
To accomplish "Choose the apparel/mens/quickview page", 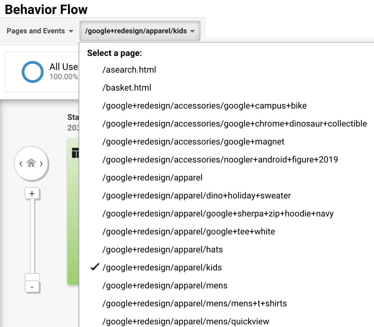I will tap(186, 322).
